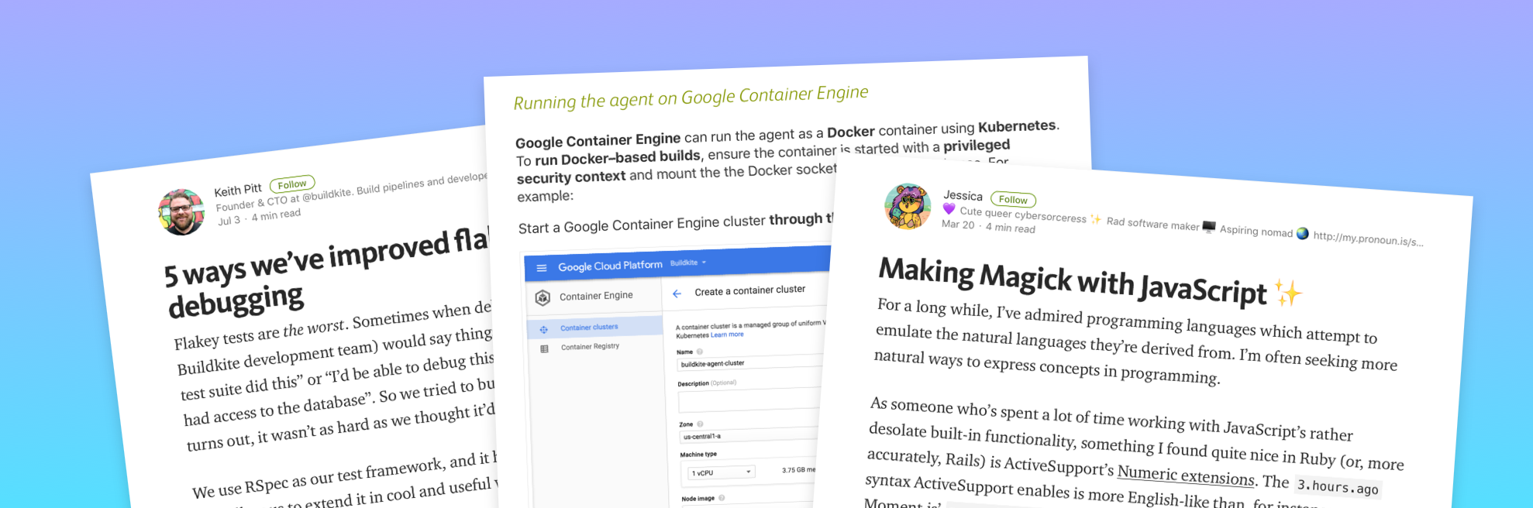Screen dimensions: 1533x508
Task: Click the empty Description field
Action: [x=749, y=401]
